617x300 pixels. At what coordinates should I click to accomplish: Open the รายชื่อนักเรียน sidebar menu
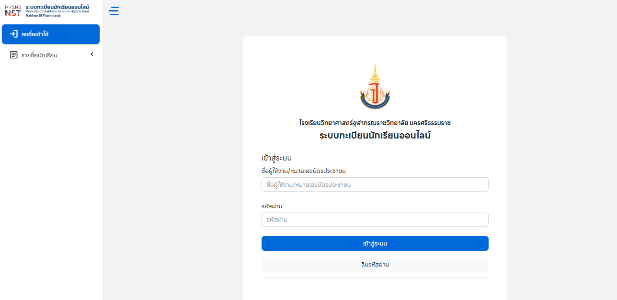coord(51,55)
